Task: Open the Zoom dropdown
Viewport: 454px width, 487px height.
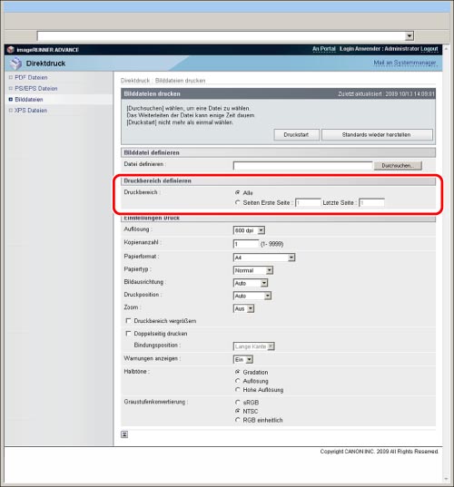Action: pos(243,308)
